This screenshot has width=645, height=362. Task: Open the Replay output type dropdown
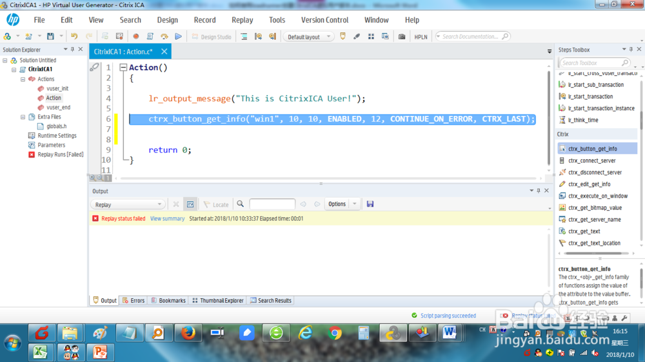128,204
